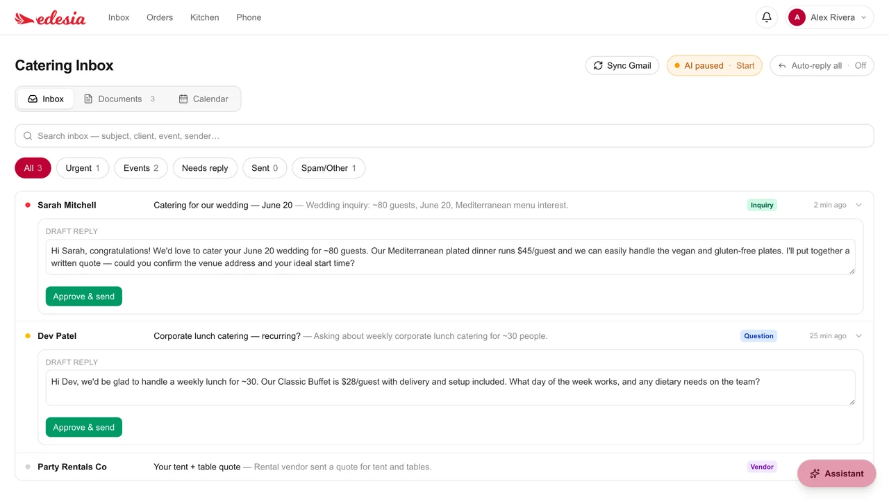The height and width of the screenshot is (500, 889).
Task: Select the Inbox tab with tray icon
Action: (46, 99)
